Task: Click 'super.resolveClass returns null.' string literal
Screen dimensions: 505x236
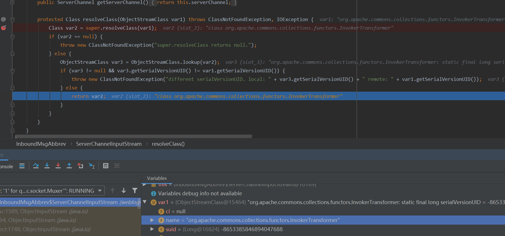Action: [204, 45]
